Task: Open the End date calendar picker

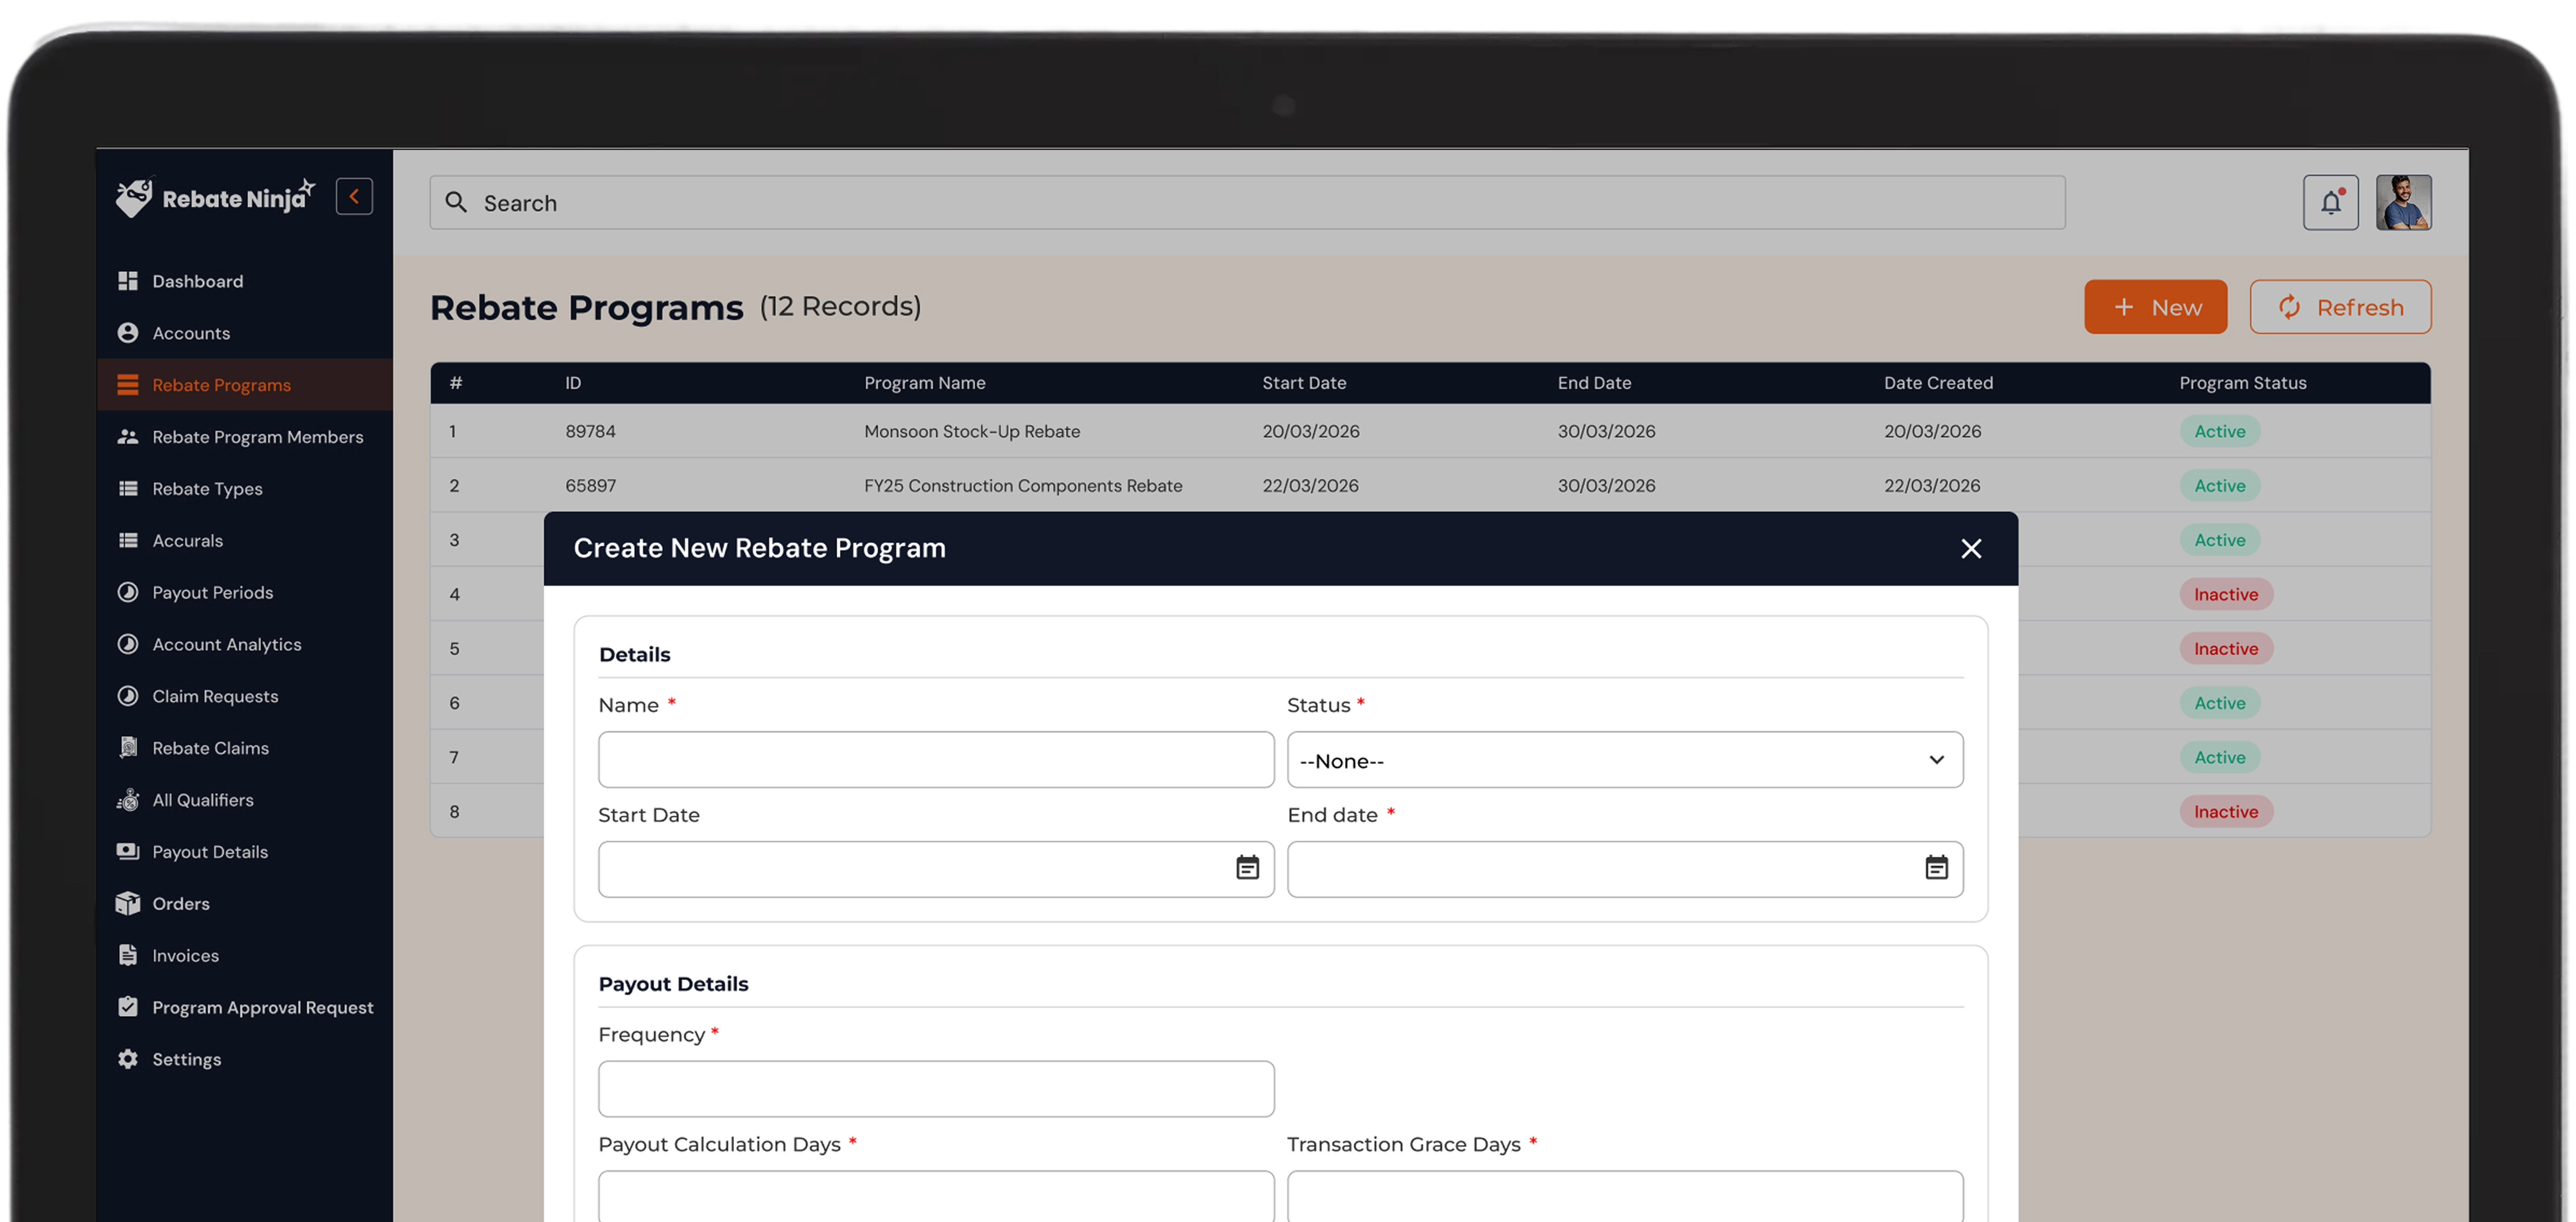Action: (x=1937, y=868)
